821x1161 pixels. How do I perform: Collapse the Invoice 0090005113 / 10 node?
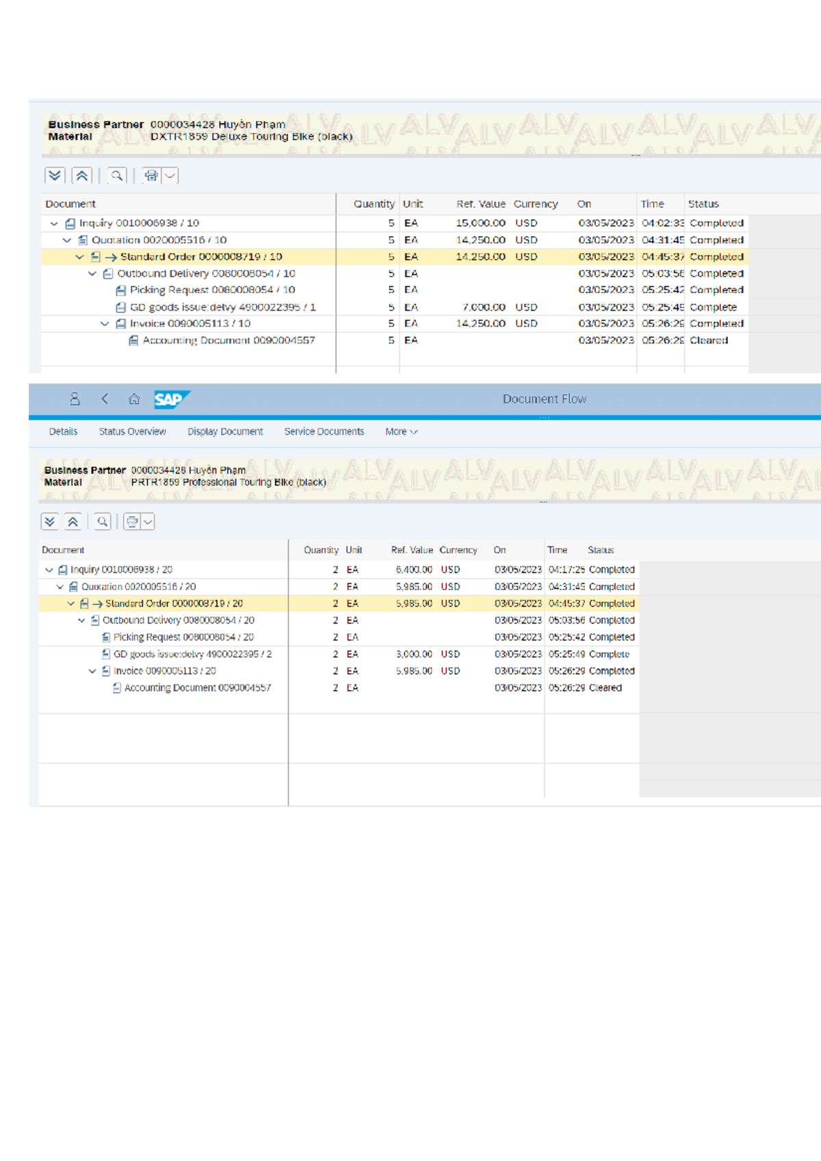tap(105, 324)
